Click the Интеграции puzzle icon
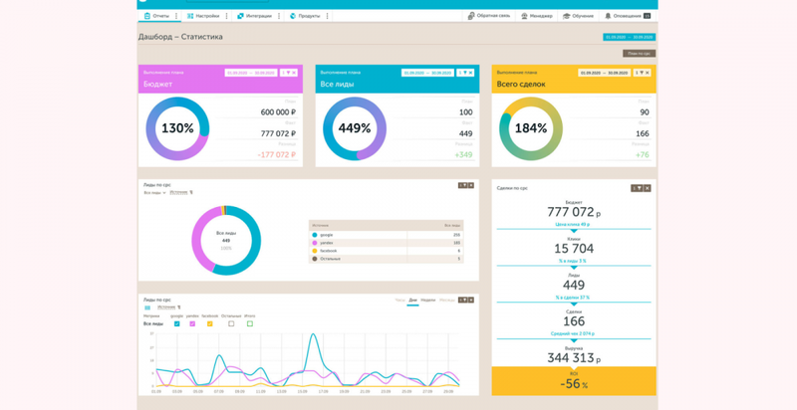This screenshot has height=410, width=797. tap(240, 16)
